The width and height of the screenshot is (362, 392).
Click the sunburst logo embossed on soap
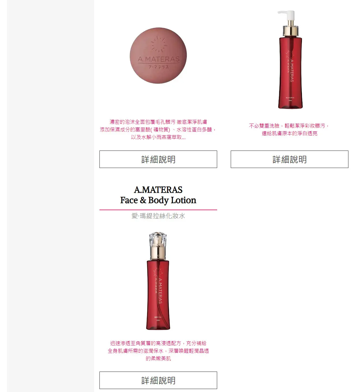pos(159,44)
